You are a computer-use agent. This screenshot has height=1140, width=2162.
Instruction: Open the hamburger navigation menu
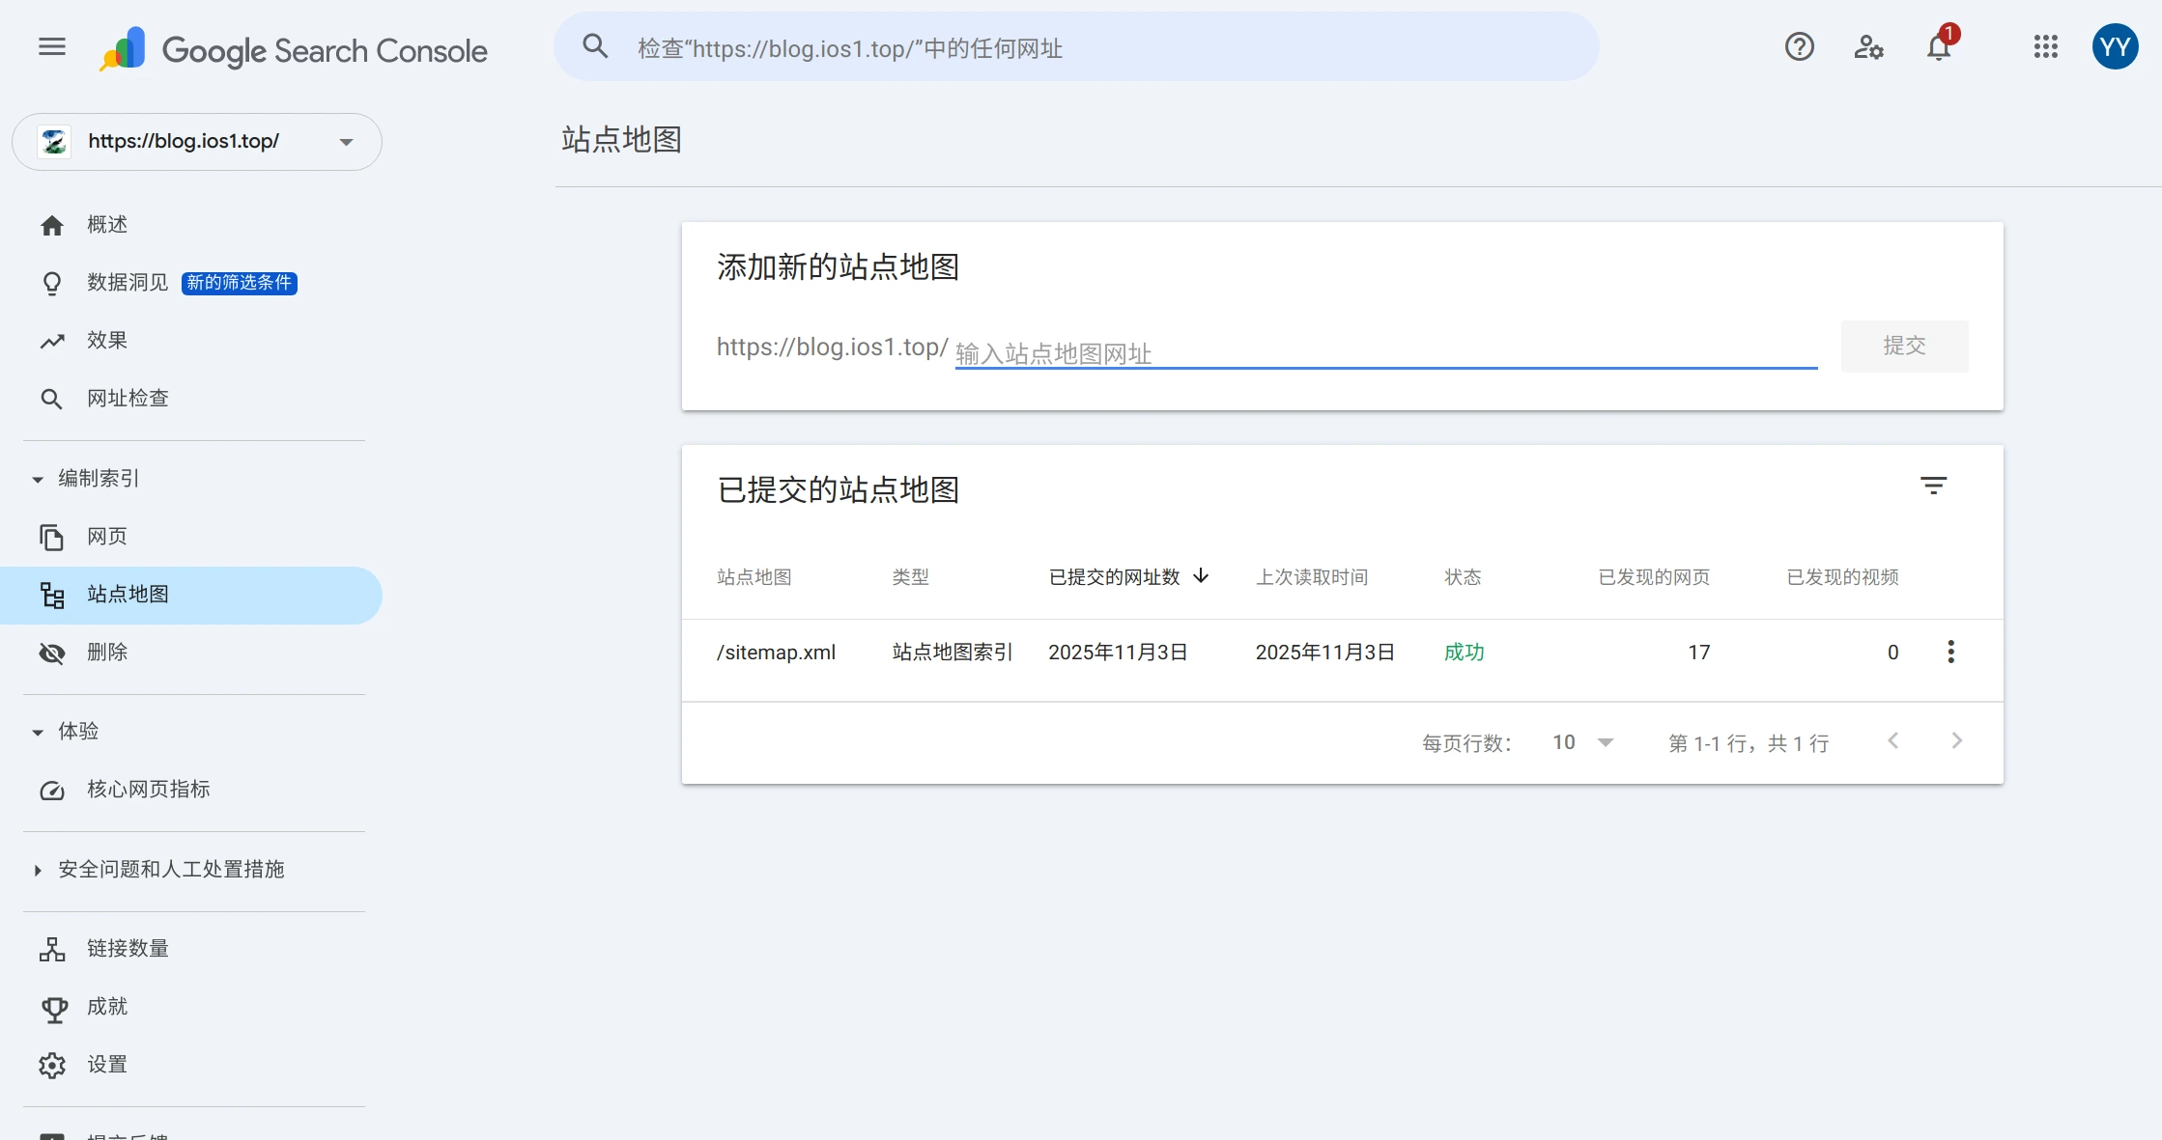51,46
